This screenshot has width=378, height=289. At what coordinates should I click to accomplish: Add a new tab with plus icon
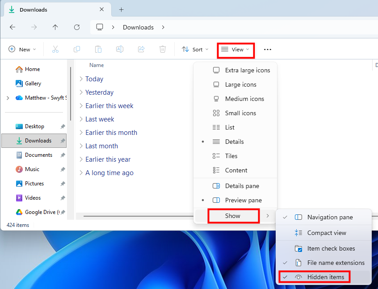click(x=121, y=10)
